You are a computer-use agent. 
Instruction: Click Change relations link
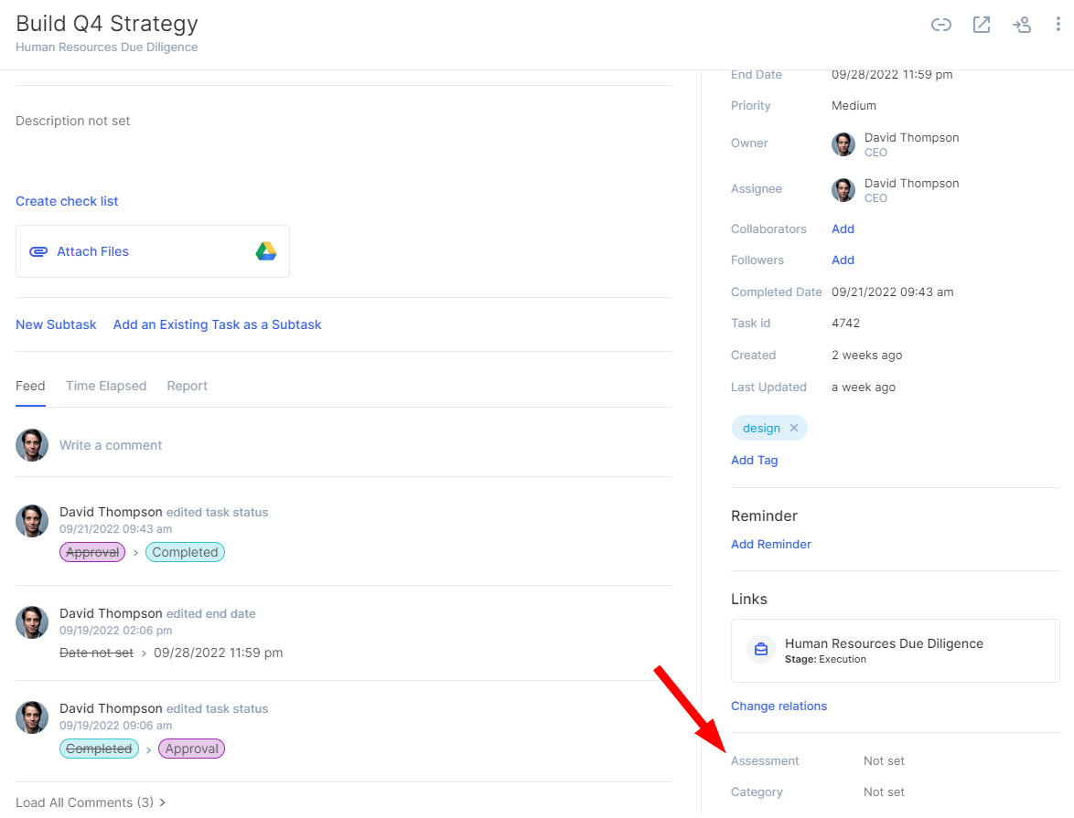coord(779,706)
